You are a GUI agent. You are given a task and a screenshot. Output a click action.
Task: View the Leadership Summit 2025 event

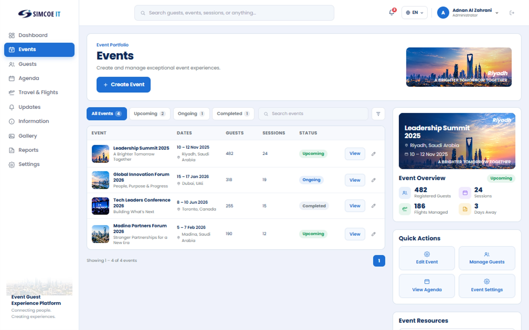pyautogui.click(x=355, y=154)
